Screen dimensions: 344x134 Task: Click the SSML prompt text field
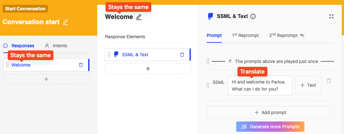click(260, 85)
